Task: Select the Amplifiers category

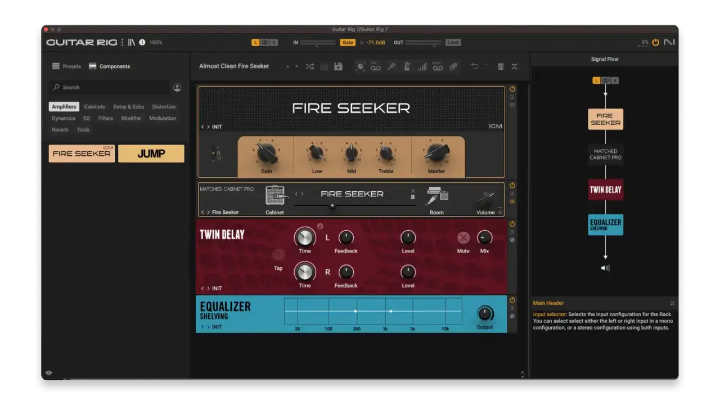Action: pyautogui.click(x=64, y=107)
